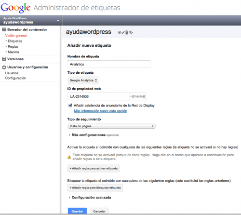Click the Google logo
This screenshot has width=241, height=215.
pyautogui.click(x=15, y=8)
